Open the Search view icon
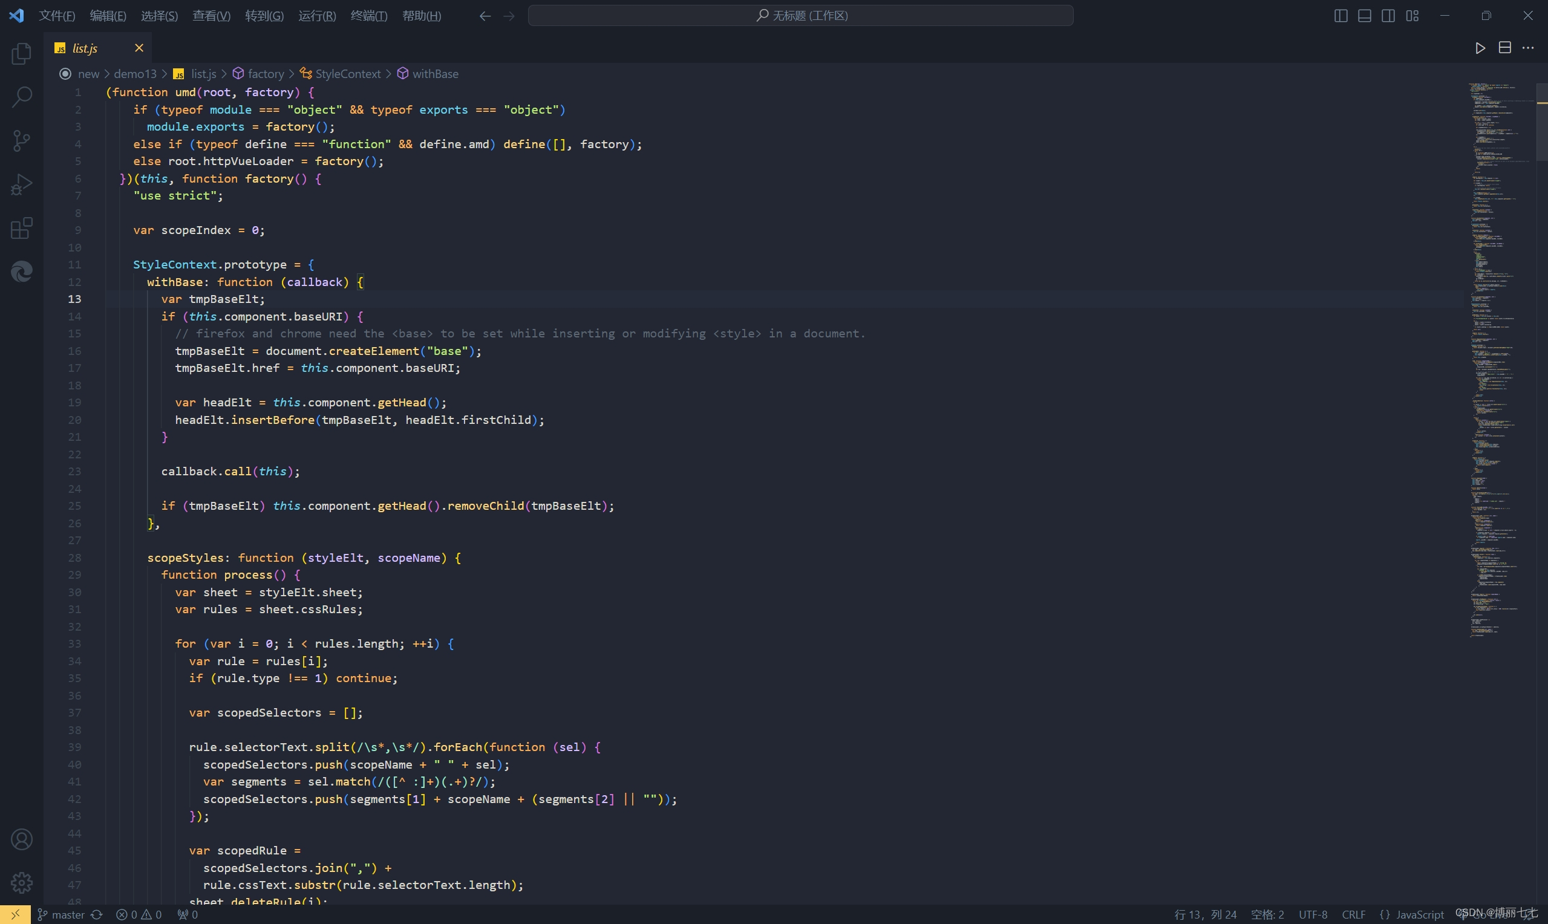Image resolution: width=1548 pixels, height=924 pixels. [22, 97]
